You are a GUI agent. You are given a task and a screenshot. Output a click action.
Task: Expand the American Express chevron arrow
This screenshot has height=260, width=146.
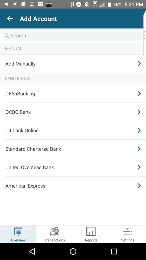(139, 186)
